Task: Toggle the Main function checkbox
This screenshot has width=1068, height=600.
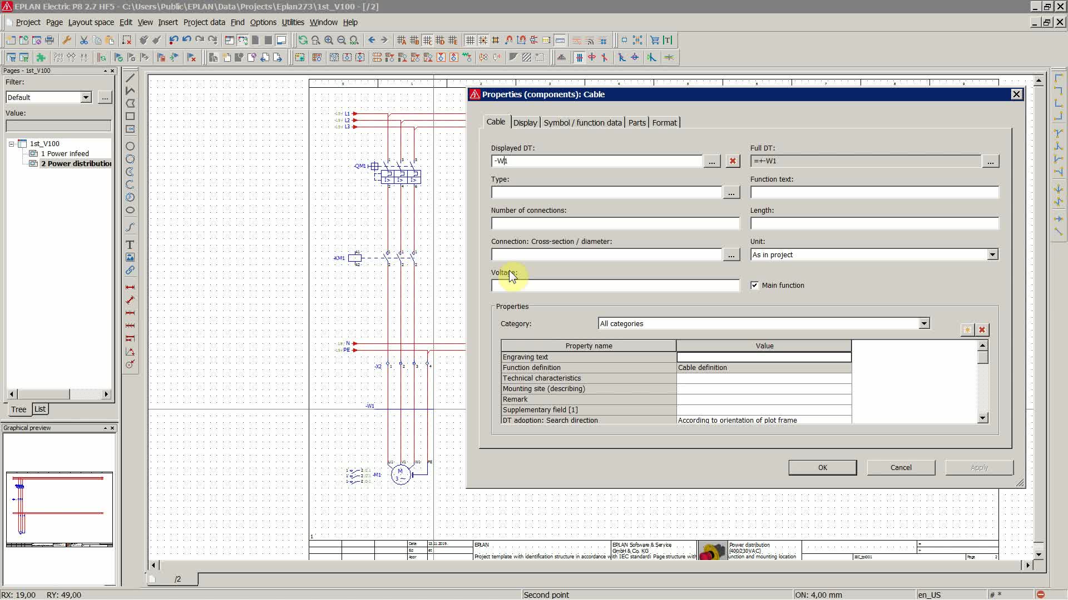Action: click(x=754, y=286)
